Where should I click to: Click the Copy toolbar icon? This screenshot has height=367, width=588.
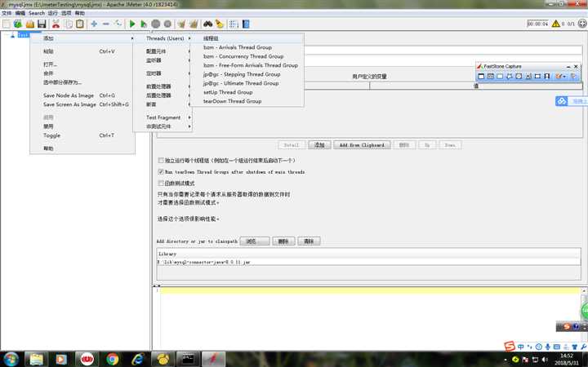[68, 24]
